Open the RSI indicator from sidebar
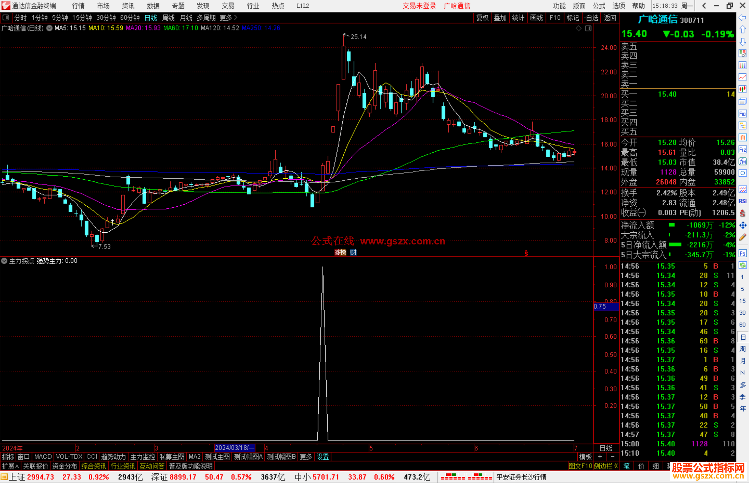749x483 pixels. pos(742,201)
